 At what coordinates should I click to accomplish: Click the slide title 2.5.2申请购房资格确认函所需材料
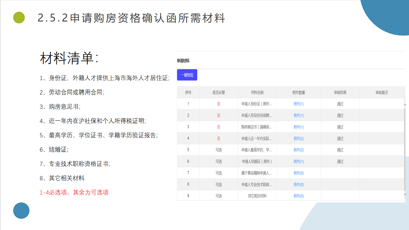pyautogui.click(x=131, y=18)
